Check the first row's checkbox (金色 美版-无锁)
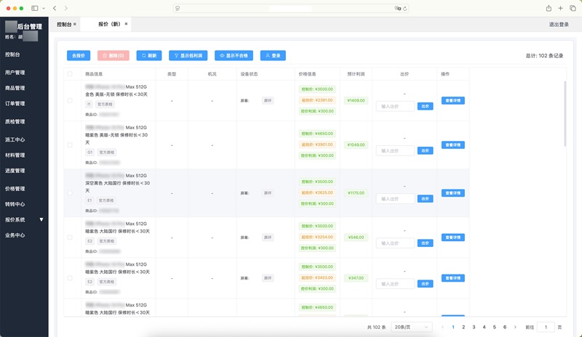This screenshot has height=337, width=582. point(70,100)
